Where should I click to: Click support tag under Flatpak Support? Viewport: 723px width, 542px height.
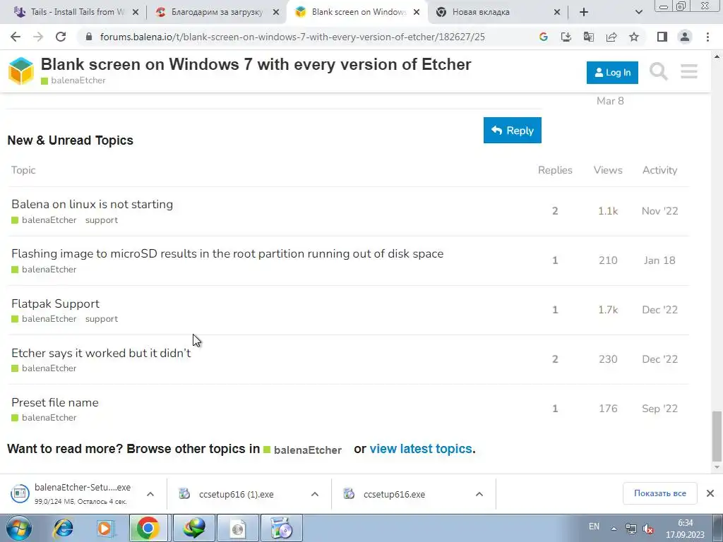pos(102,319)
